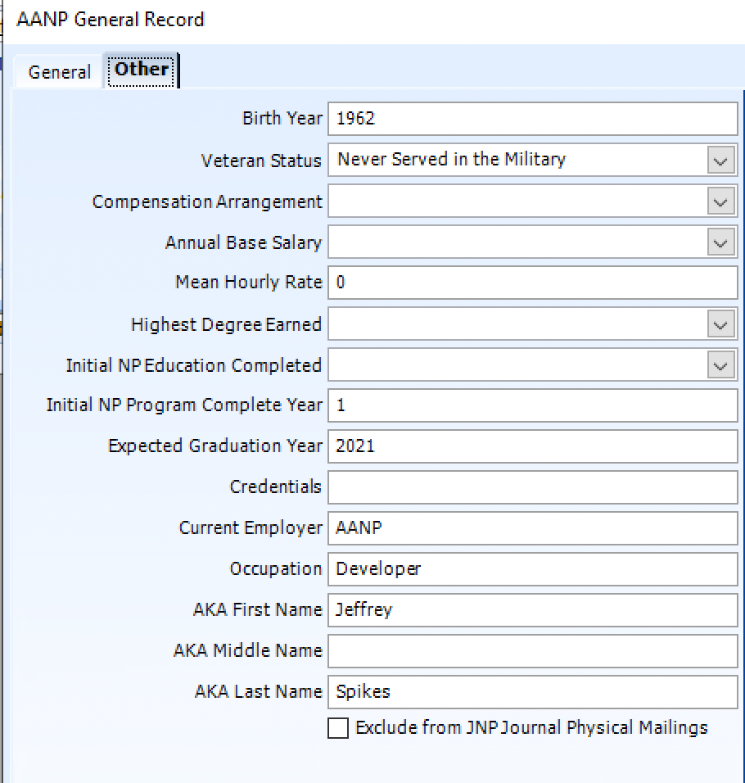
Task: Click the Occupation field showing Developer
Action: point(532,569)
